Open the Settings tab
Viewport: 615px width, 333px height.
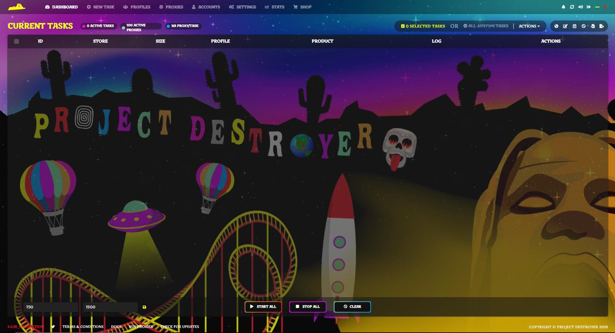(242, 7)
